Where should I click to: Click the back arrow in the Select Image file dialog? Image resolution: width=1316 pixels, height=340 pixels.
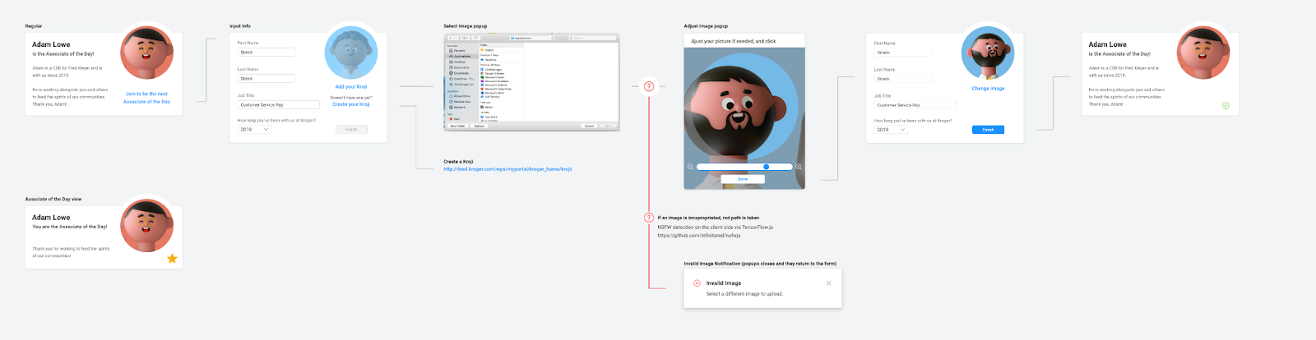pyautogui.click(x=451, y=38)
